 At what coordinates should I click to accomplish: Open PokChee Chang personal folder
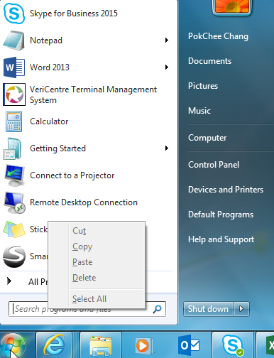pyautogui.click(x=218, y=36)
